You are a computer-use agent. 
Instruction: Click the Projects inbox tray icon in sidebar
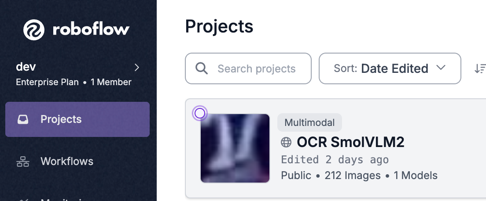click(23, 119)
